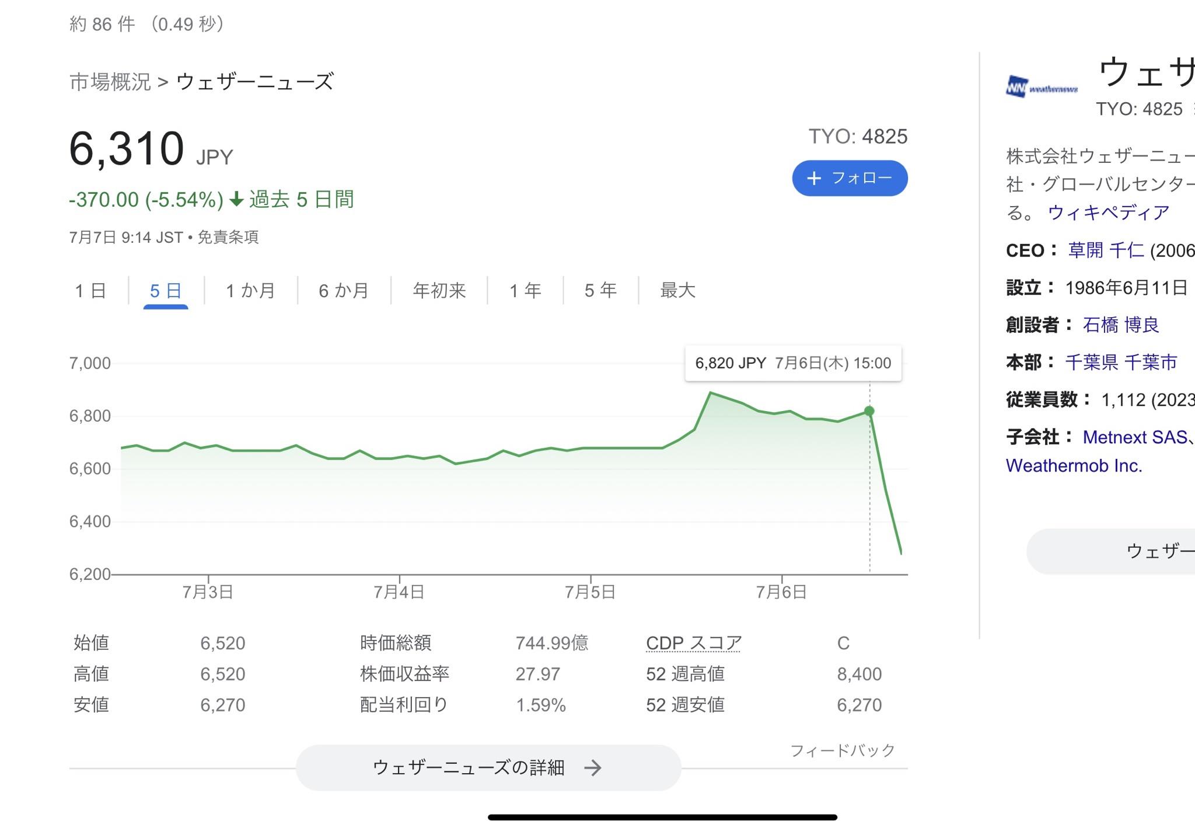Show the 最大 range chart
This screenshot has height=821, width=1195.
pyautogui.click(x=677, y=290)
